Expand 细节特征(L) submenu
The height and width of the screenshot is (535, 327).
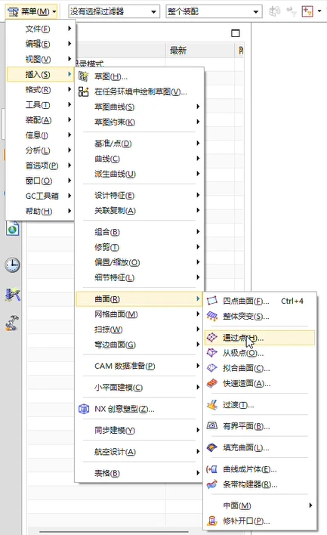[140, 277]
